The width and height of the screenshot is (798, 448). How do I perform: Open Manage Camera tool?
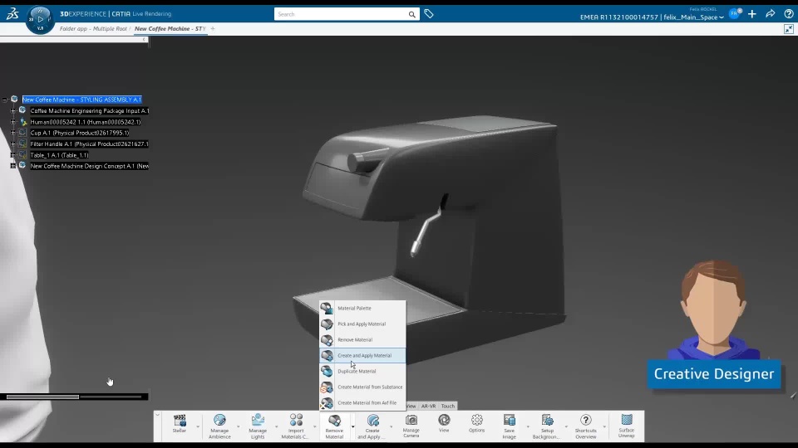click(x=411, y=426)
